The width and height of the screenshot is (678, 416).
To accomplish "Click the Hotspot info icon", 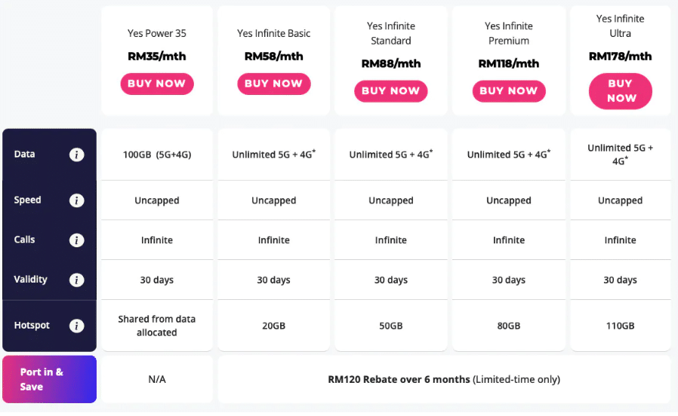I will click(76, 326).
